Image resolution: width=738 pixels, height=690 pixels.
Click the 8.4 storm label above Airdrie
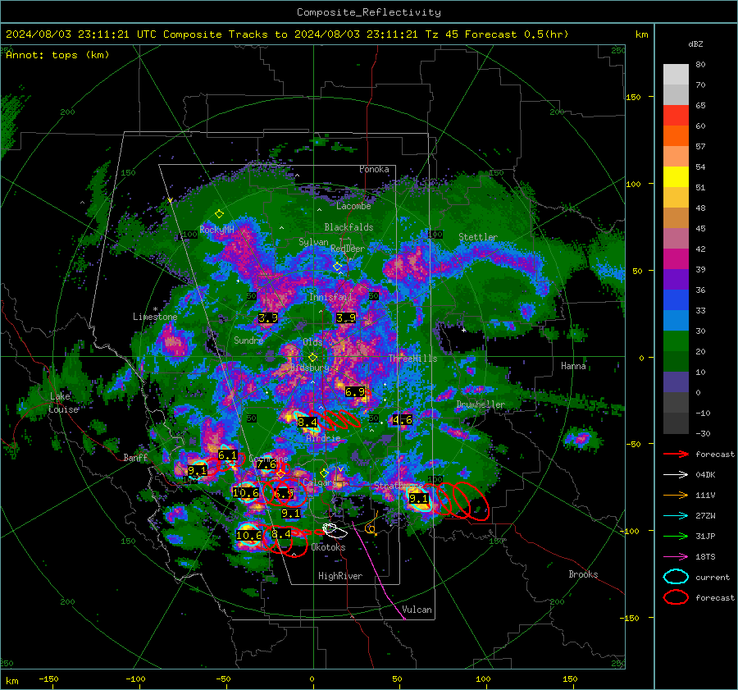(x=307, y=423)
